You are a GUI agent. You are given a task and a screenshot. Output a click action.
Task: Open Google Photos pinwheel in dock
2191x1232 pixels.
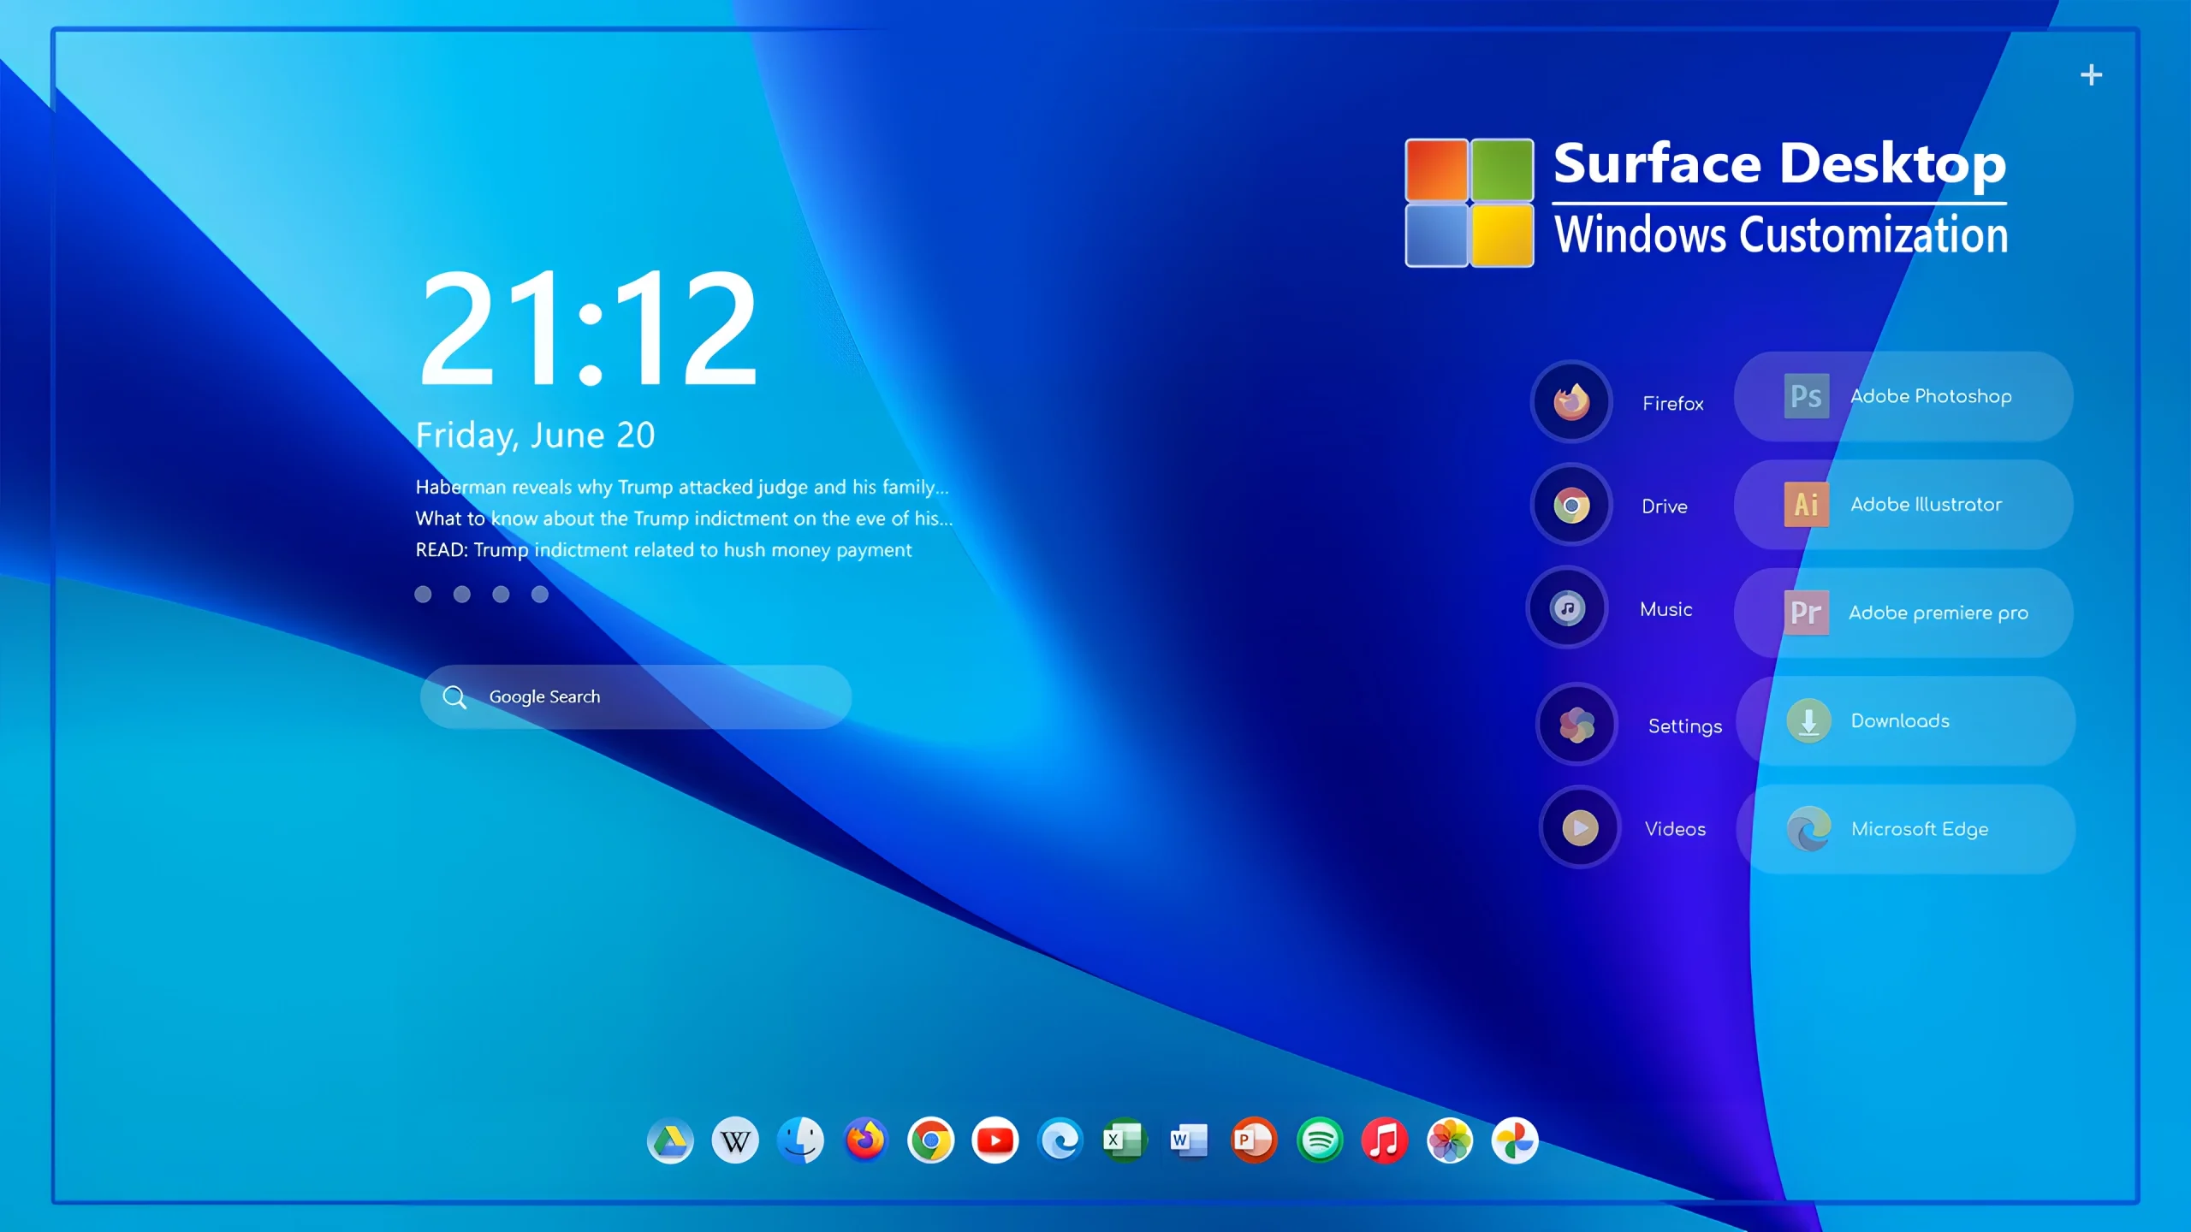coord(1515,1140)
